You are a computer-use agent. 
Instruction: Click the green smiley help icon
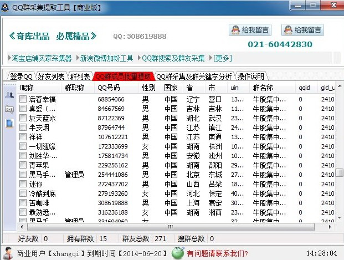click(x=178, y=253)
